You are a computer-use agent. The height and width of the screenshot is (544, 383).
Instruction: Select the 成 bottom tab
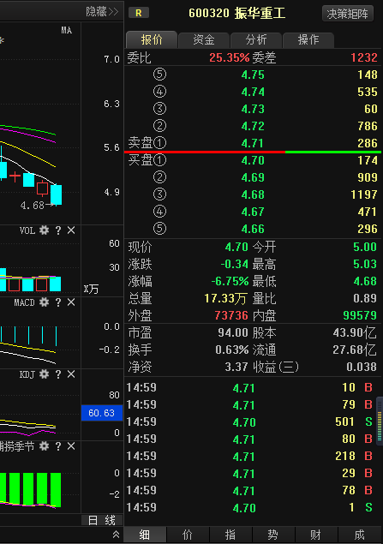tap(359, 535)
